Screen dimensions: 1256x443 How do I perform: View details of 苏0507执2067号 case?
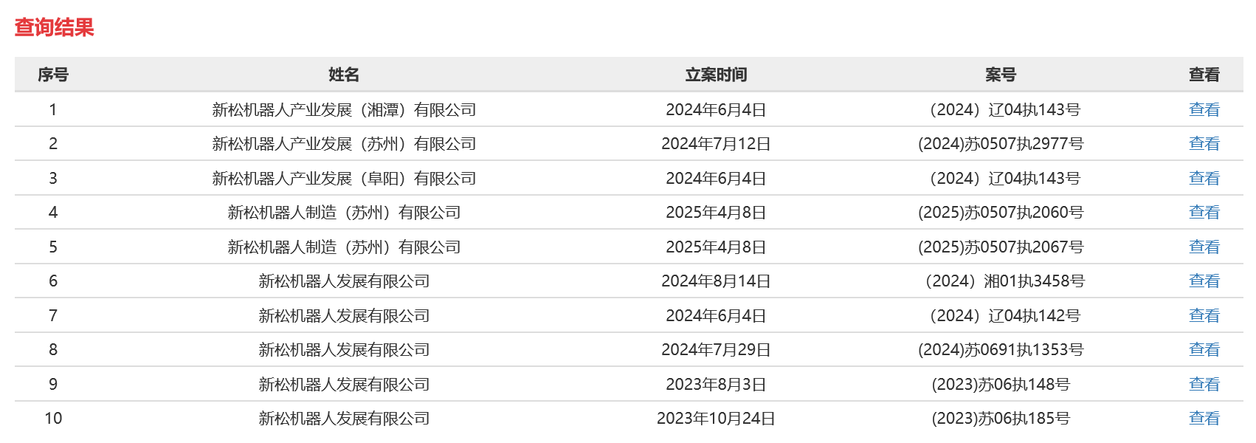(x=1204, y=247)
